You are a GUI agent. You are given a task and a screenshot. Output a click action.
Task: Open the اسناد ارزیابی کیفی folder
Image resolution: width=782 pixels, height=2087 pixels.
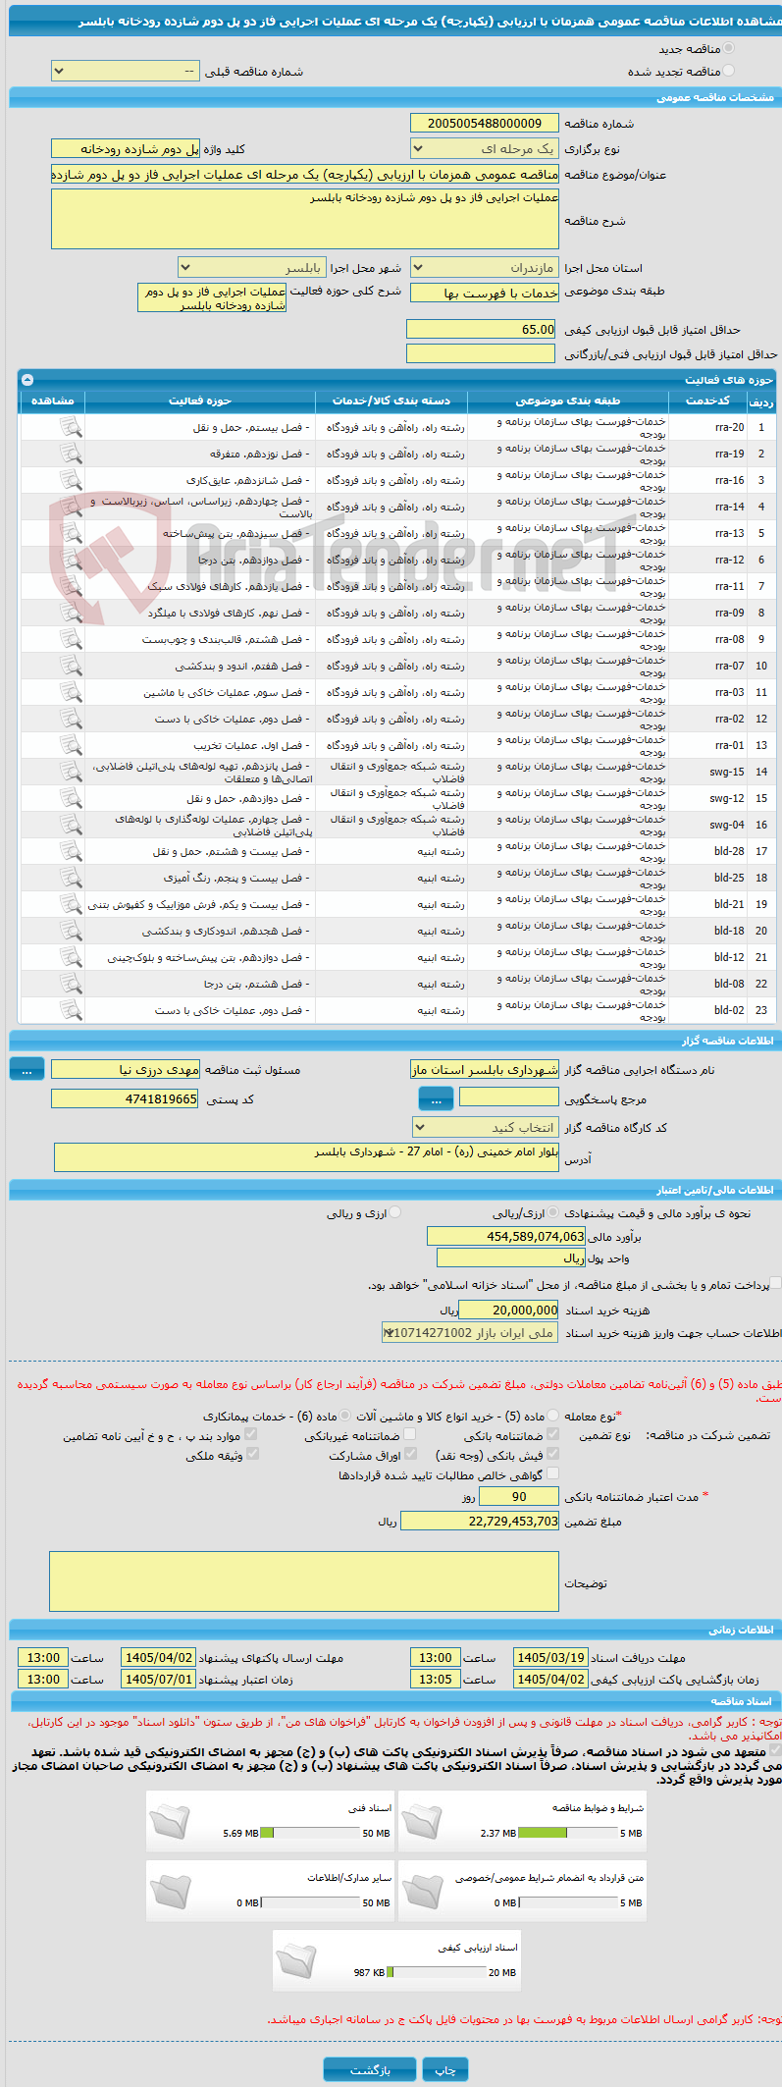[296, 1961]
